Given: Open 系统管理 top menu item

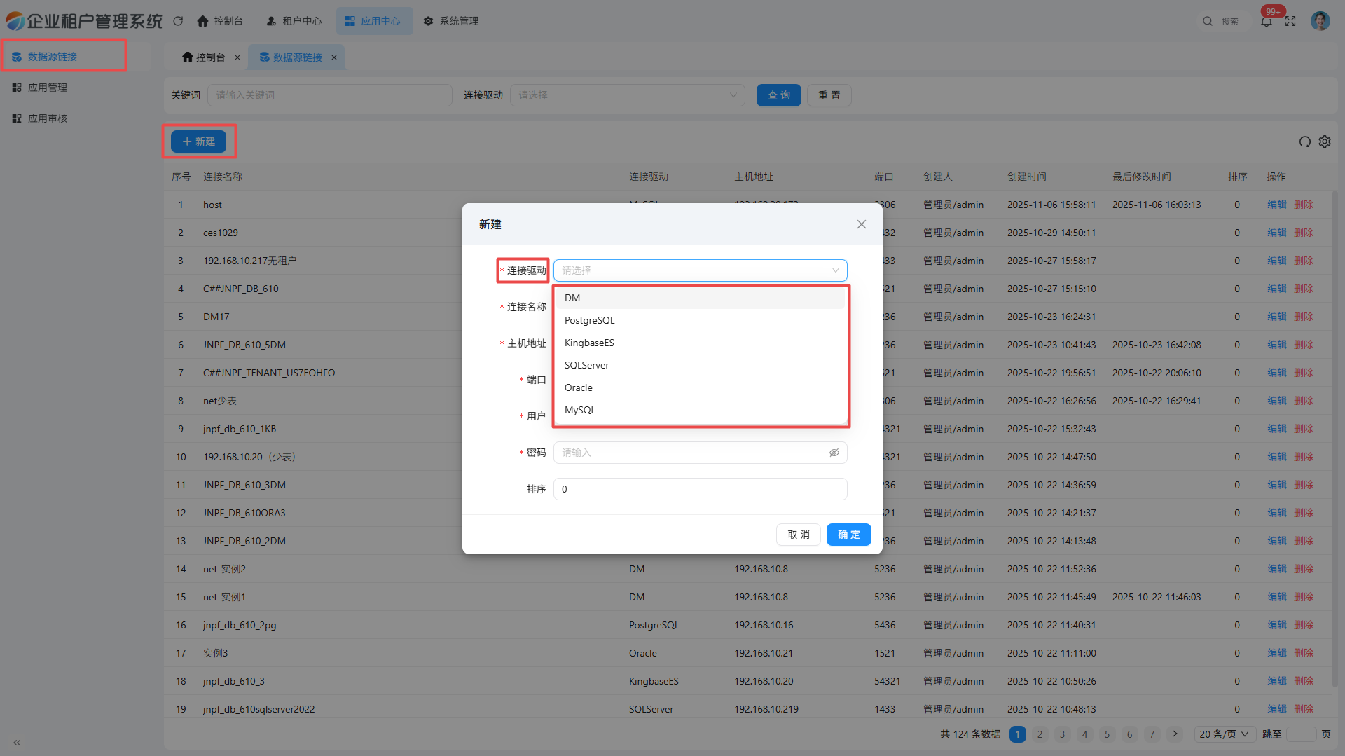Looking at the screenshot, I should [451, 21].
